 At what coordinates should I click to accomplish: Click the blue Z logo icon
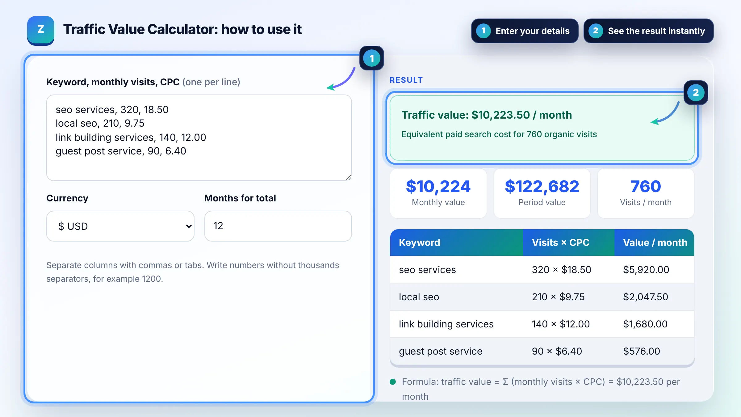point(41,30)
